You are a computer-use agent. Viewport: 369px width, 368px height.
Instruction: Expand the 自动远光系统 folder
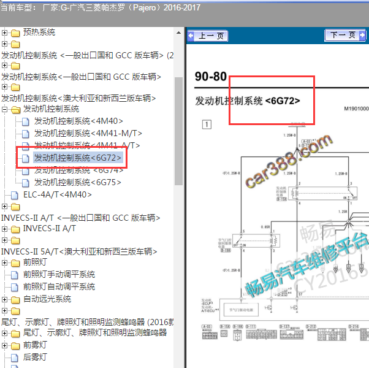(x=4, y=299)
